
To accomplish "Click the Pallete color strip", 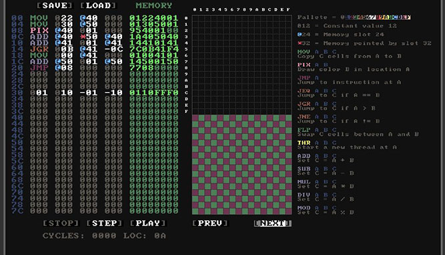I will pos(376,17).
